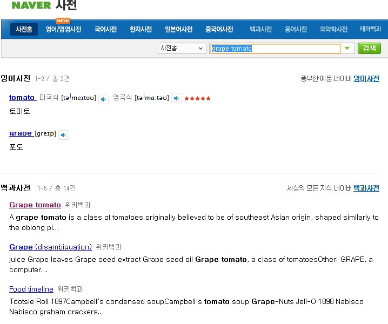Click the 사전 title next to NAVER
Screen dimensions: 388x324
tap(66, 5)
